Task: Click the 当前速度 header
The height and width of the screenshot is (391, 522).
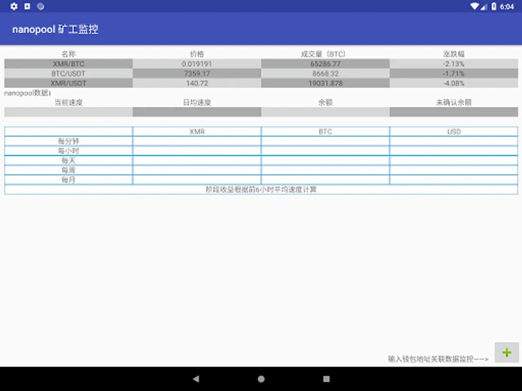Action: pos(68,103)
